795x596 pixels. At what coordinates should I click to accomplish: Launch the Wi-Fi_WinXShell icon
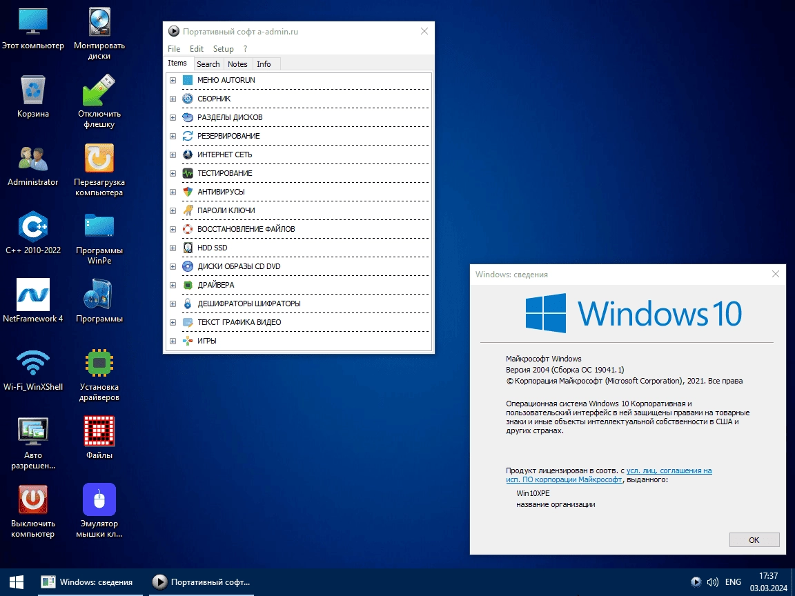[x=33, y=369]
